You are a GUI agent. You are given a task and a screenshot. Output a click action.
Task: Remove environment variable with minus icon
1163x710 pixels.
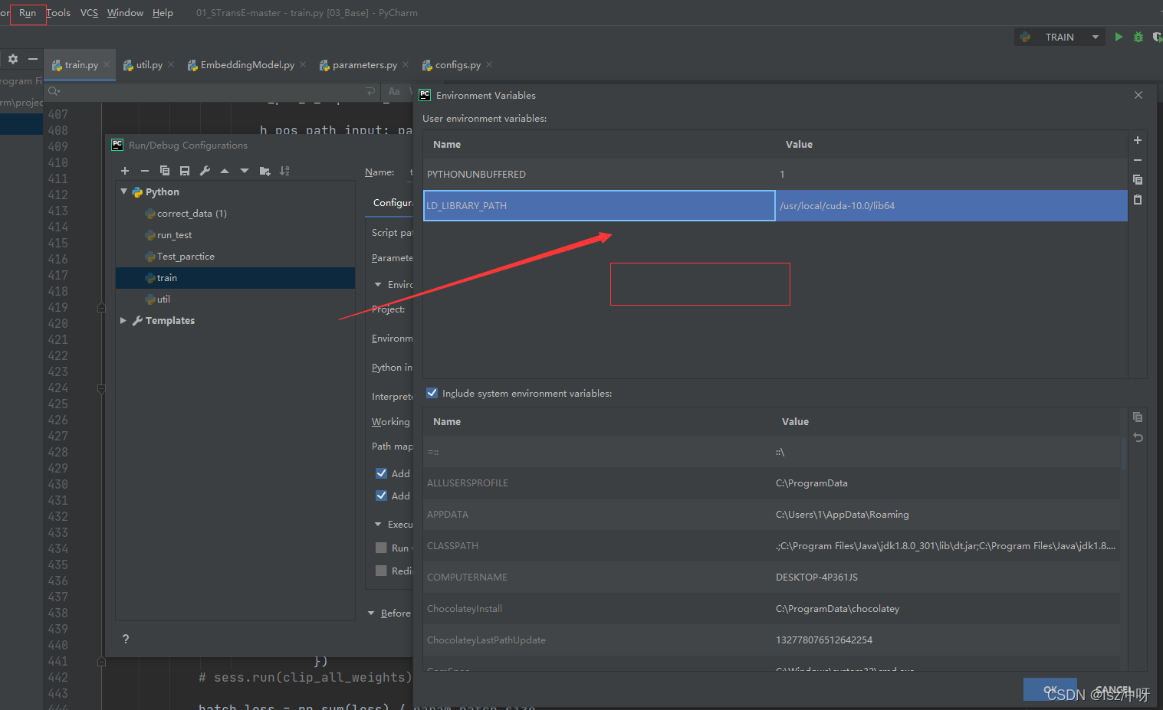1138,160
